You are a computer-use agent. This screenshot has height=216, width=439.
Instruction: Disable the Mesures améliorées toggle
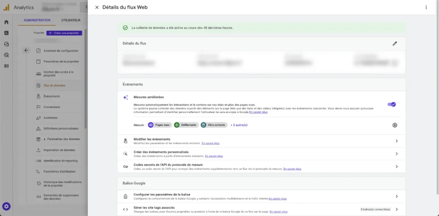point(391,104)
